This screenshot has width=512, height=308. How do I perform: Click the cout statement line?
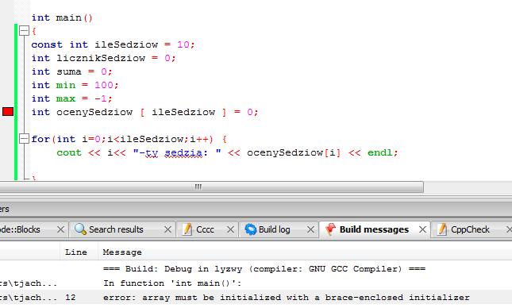(227, 152)
